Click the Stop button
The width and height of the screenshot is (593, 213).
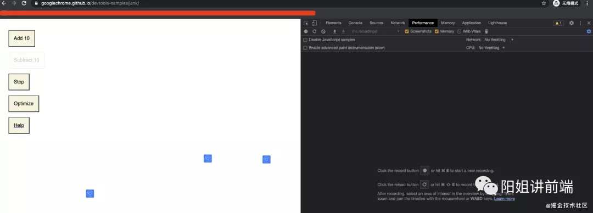pyautogui.click(x=19, y=82)
